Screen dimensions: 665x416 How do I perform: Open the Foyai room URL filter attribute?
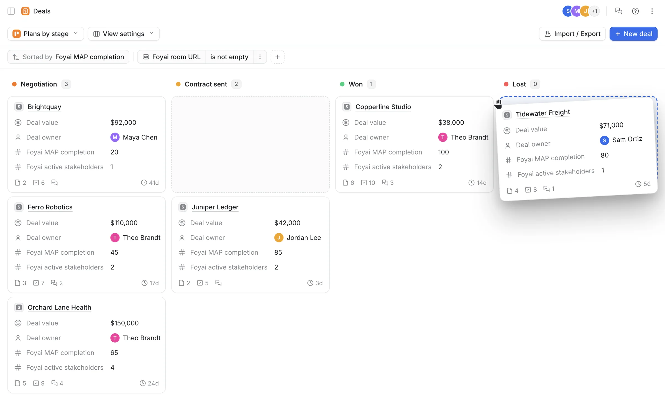coord(172,57)
